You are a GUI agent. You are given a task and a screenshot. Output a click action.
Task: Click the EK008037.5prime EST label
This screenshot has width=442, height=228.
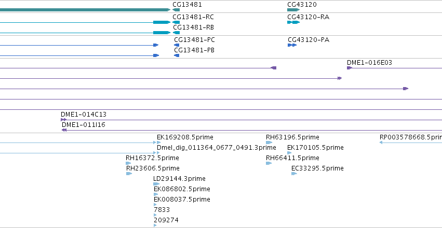182,199
